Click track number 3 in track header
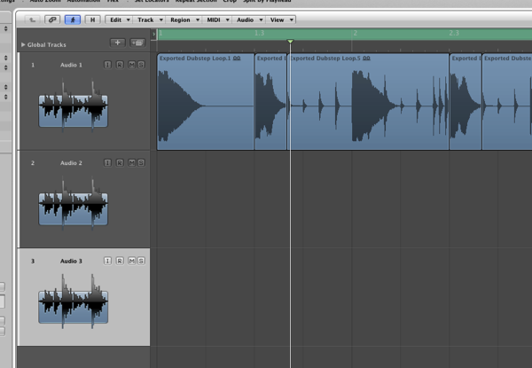Screen dimensions: 532x368 (x=33, y=261)
